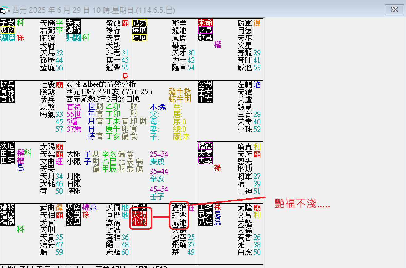Click the 奴僕 palace header at bottom

pos(73,208)
